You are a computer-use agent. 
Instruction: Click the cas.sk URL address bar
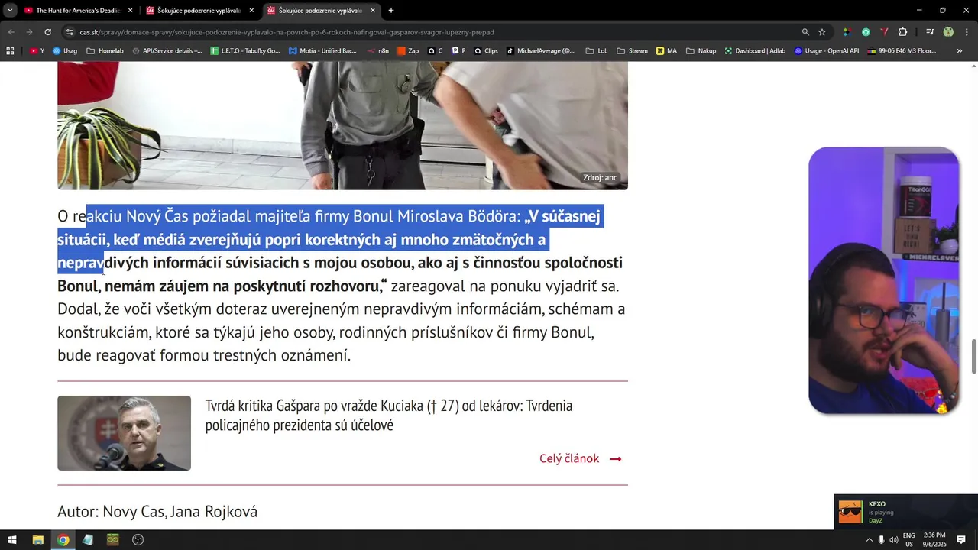[x=287, y=32]
